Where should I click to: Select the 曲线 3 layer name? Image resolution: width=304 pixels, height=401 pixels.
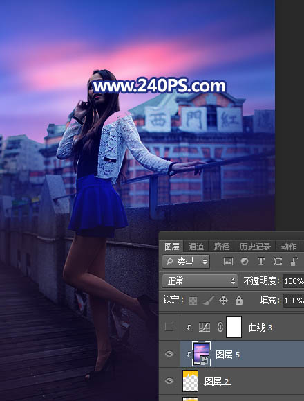(260, 328)
